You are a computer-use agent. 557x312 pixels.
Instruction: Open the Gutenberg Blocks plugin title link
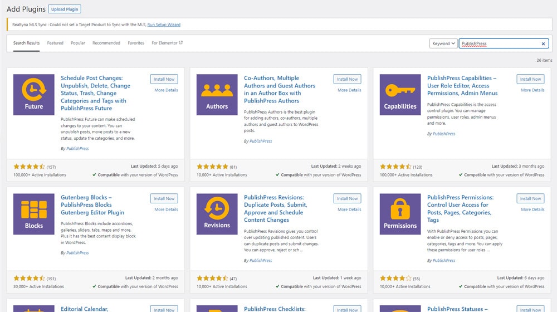tap(92, 205)
